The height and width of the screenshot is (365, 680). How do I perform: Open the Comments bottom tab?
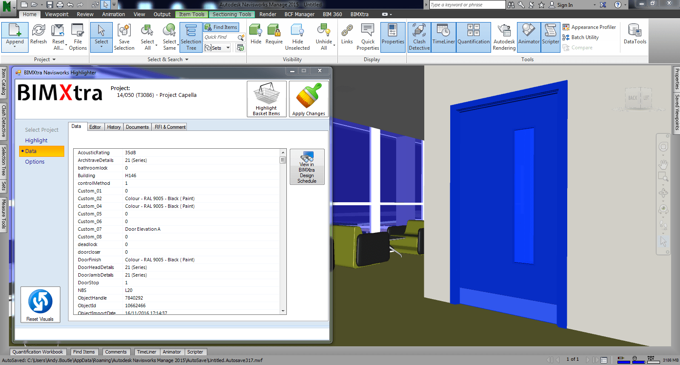tap(116, 352)
